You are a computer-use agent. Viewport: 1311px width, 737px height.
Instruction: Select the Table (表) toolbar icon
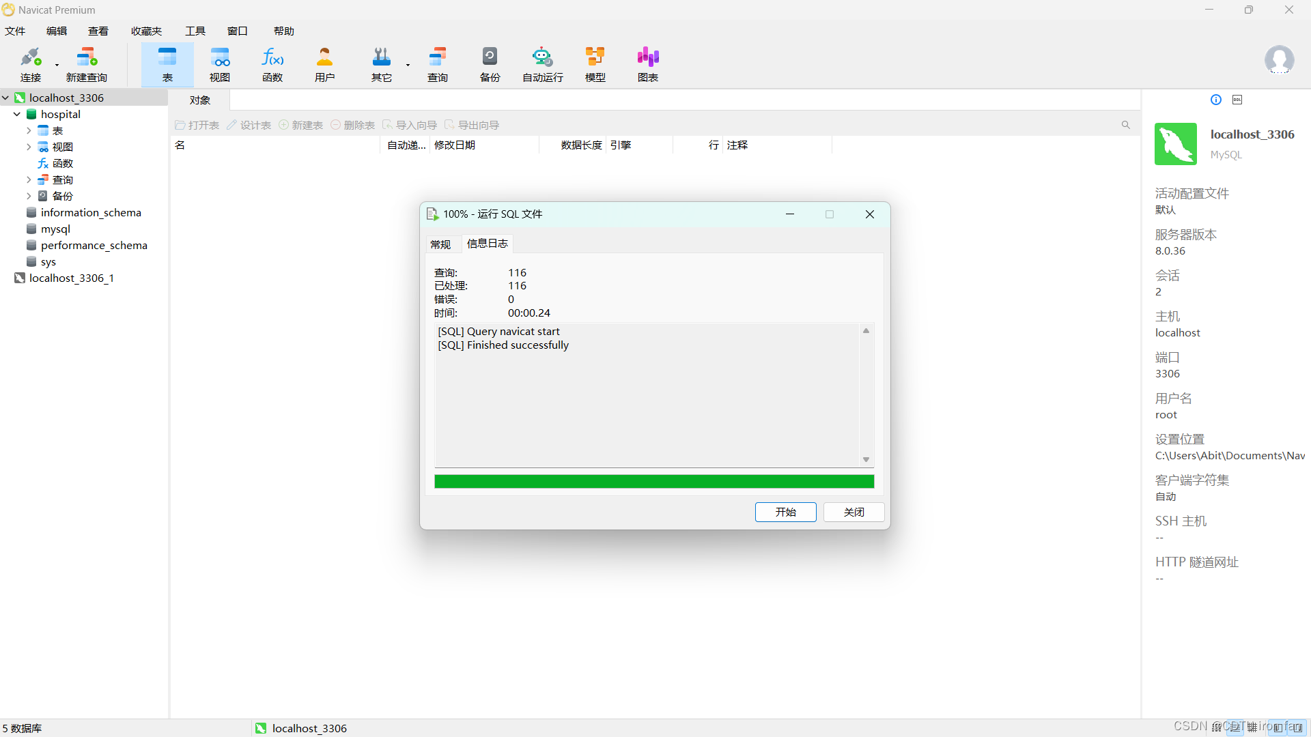point(167,65)
